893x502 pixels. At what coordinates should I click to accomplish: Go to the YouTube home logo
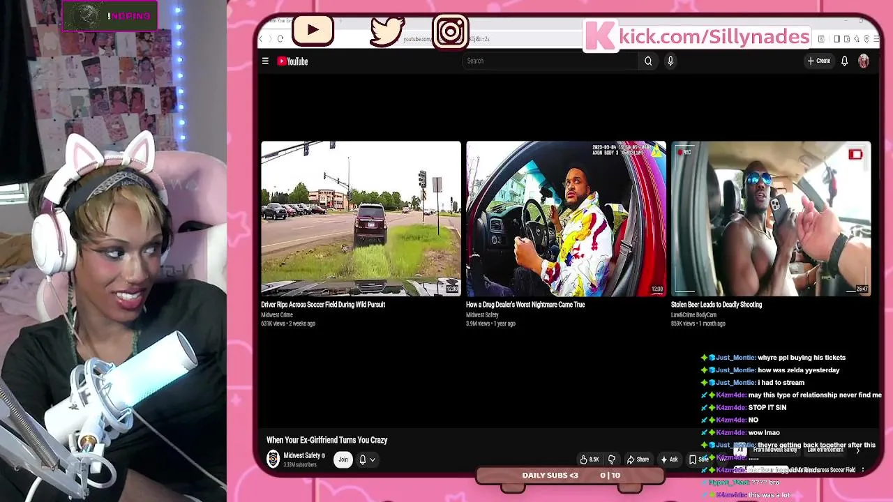click(292, 61)
